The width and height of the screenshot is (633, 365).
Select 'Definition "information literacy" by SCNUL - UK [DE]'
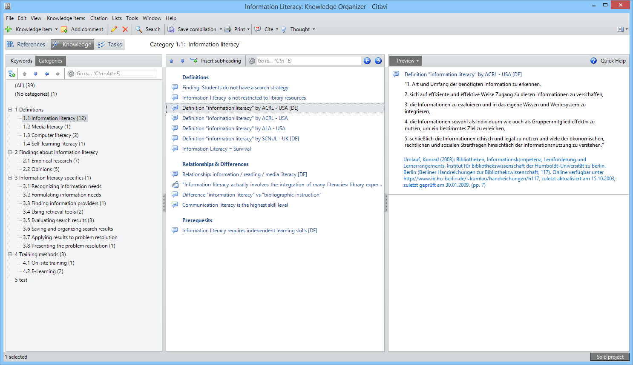[x=241, y=139]
